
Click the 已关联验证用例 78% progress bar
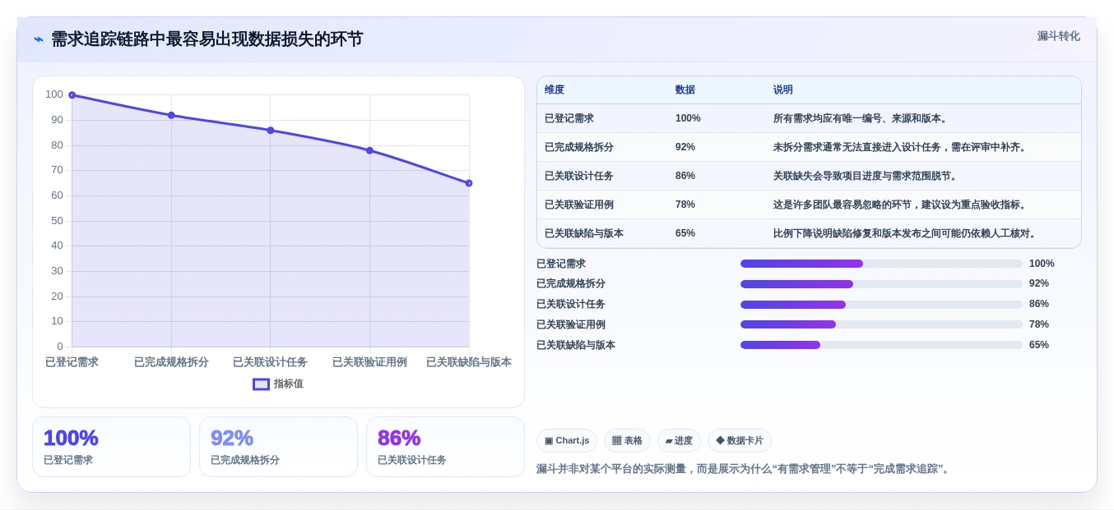881,324
